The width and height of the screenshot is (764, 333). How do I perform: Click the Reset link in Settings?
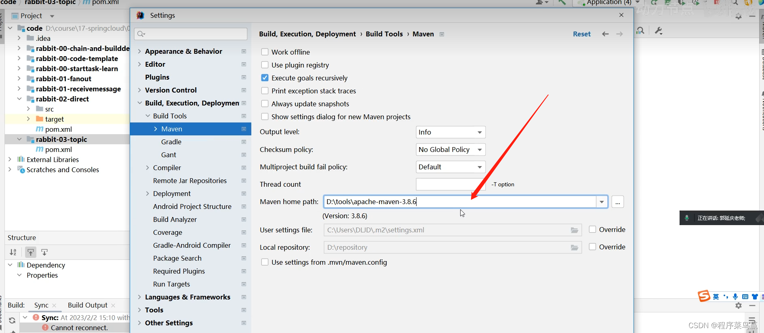click(582, 34)
